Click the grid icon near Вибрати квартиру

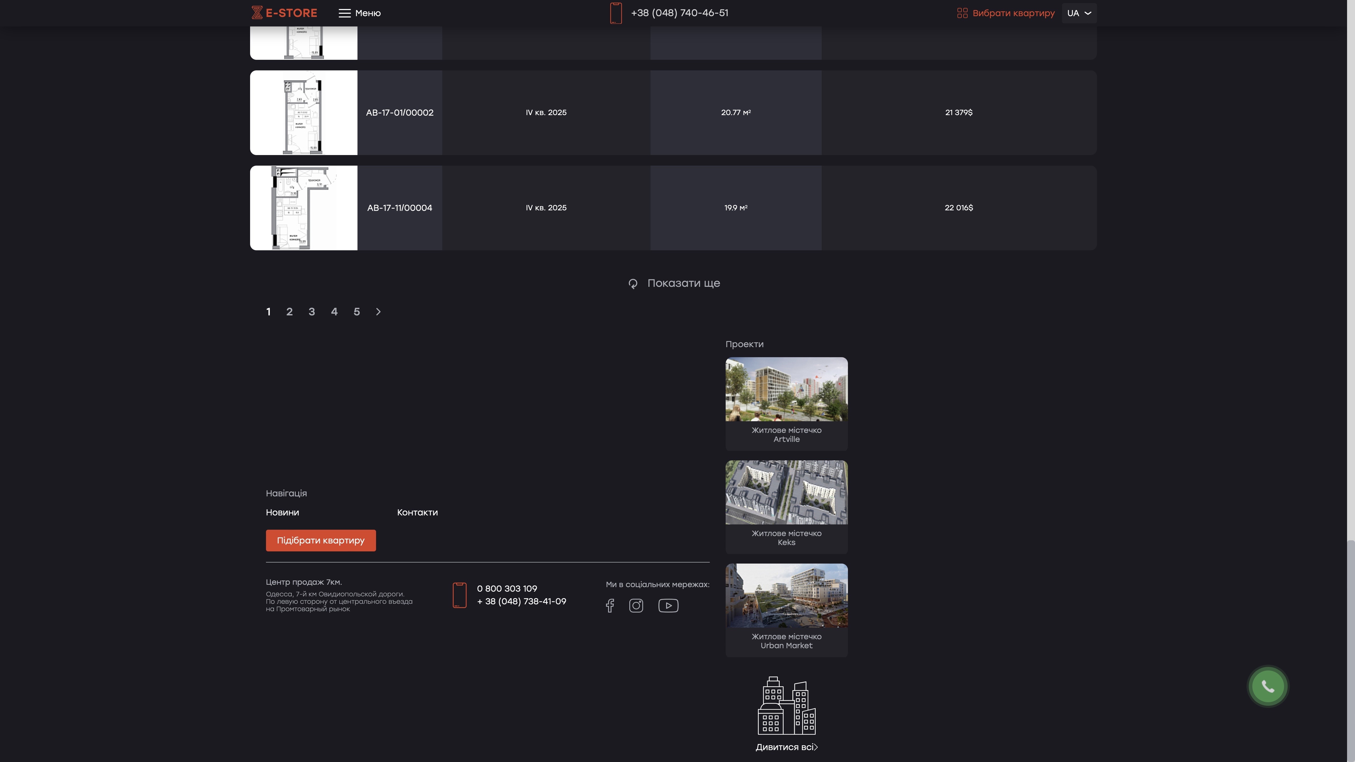pos(962,13)
